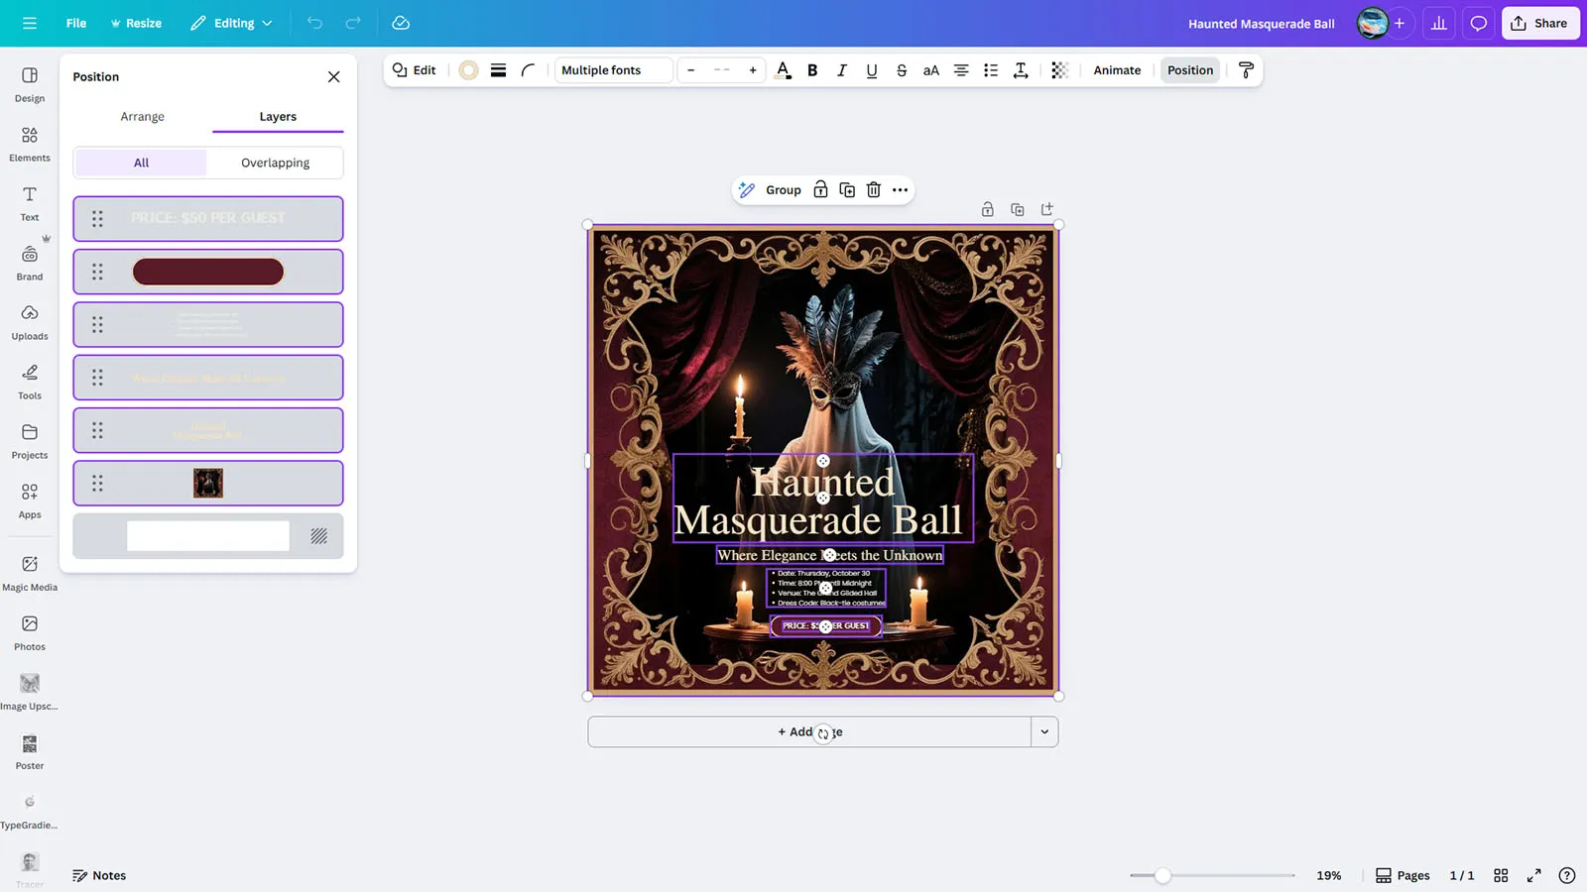Open the text color picker
Viewport: 1587px width, 892px height.
pos(783,70)
